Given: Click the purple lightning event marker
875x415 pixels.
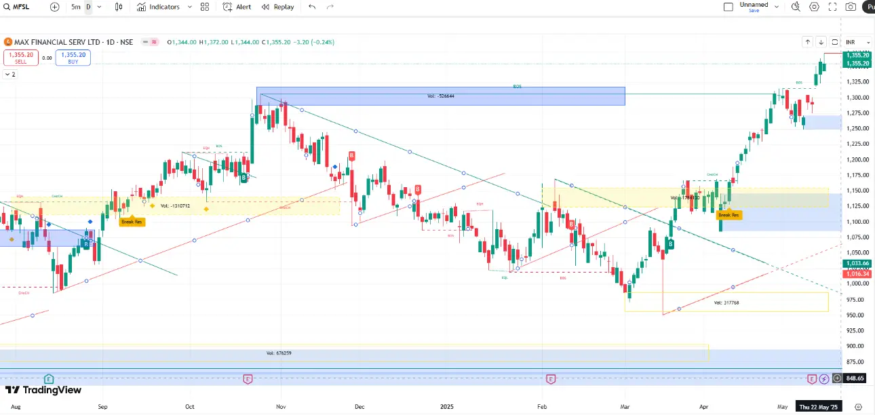Looking at the screenshot, I should click(x=824, y=378).
